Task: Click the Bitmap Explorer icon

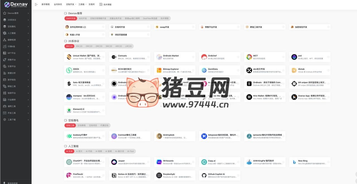Action: [159, 70]
